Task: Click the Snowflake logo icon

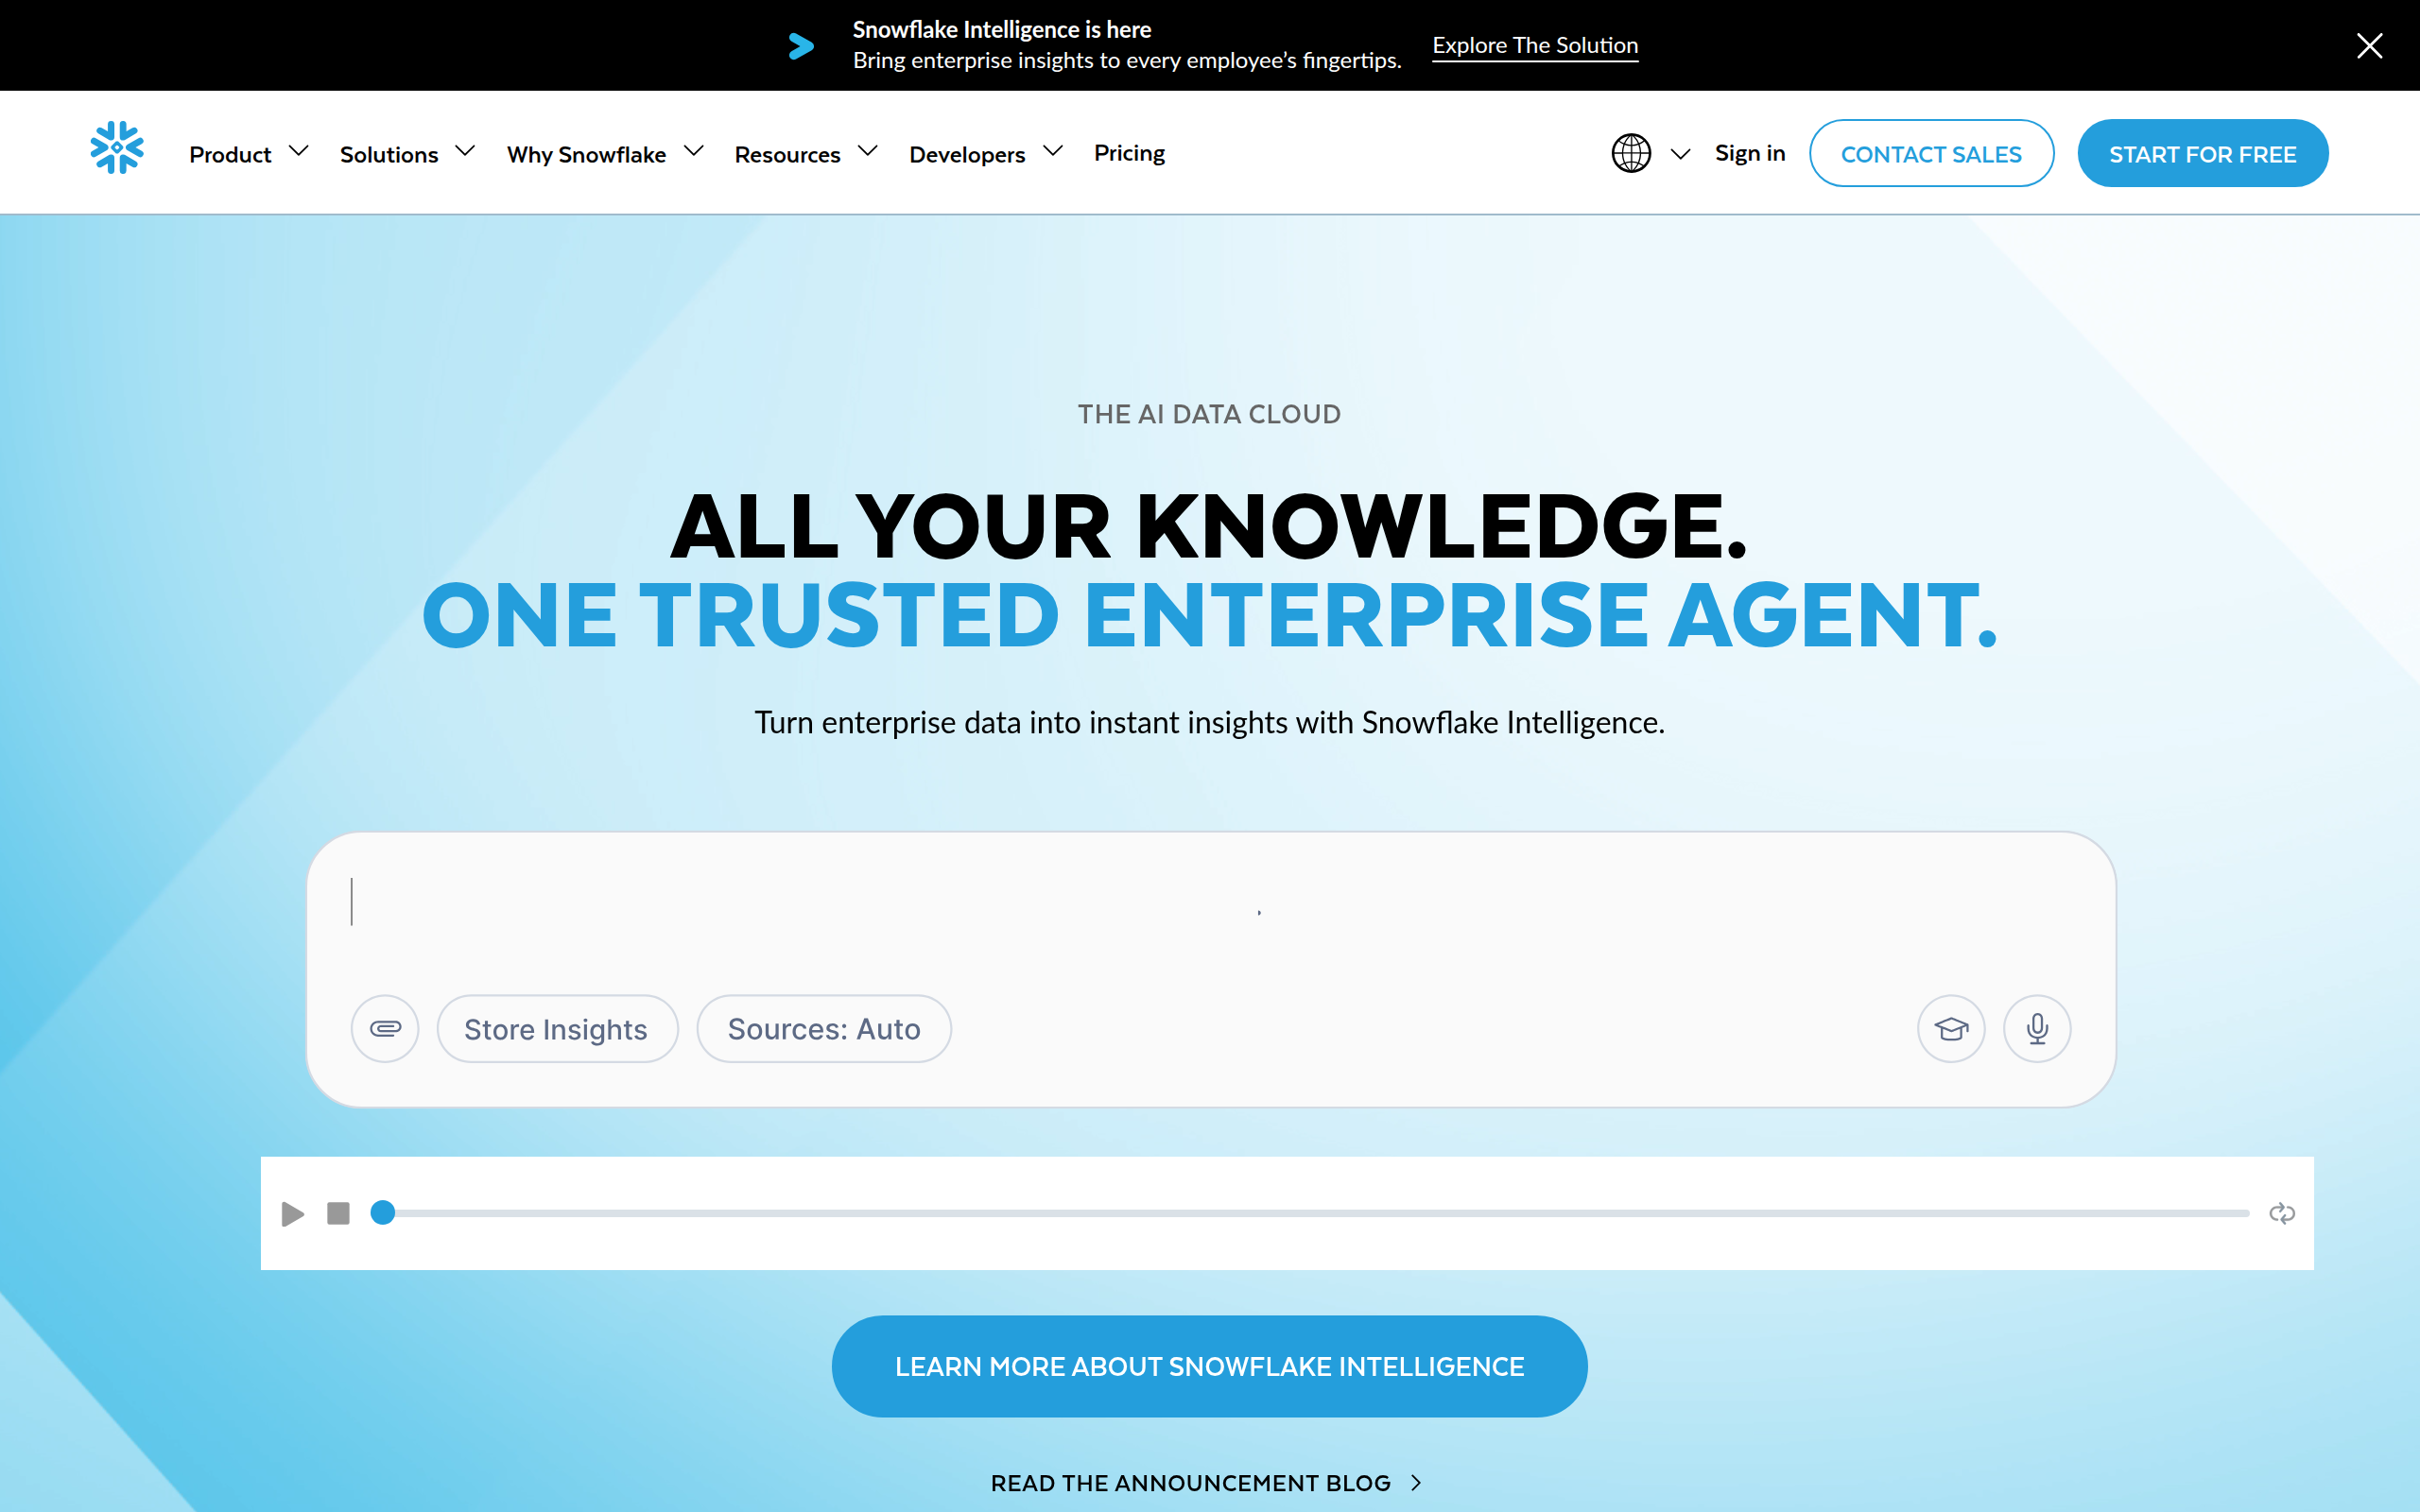Action: 117,148
